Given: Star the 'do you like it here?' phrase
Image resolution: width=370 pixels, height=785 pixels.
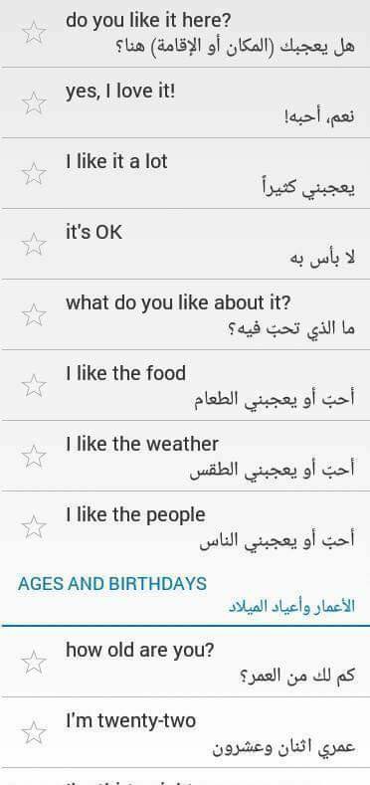Looking at the screenshot, I should point(34,33).
